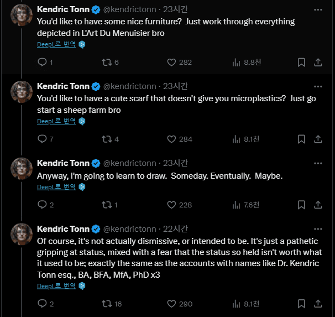Open more options on pathetic gripping tweet
The height and width of the screenshot is (317, 335).
pyautogui.click(x=318, y=229)
